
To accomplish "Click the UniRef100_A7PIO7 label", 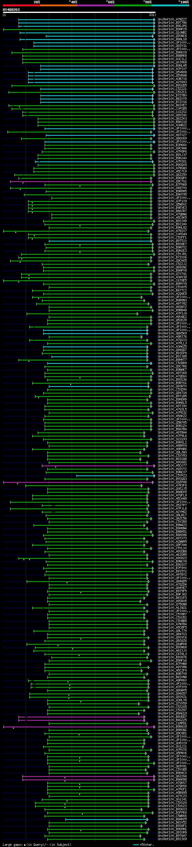I will pyautogui.click(x=172, y=69).
